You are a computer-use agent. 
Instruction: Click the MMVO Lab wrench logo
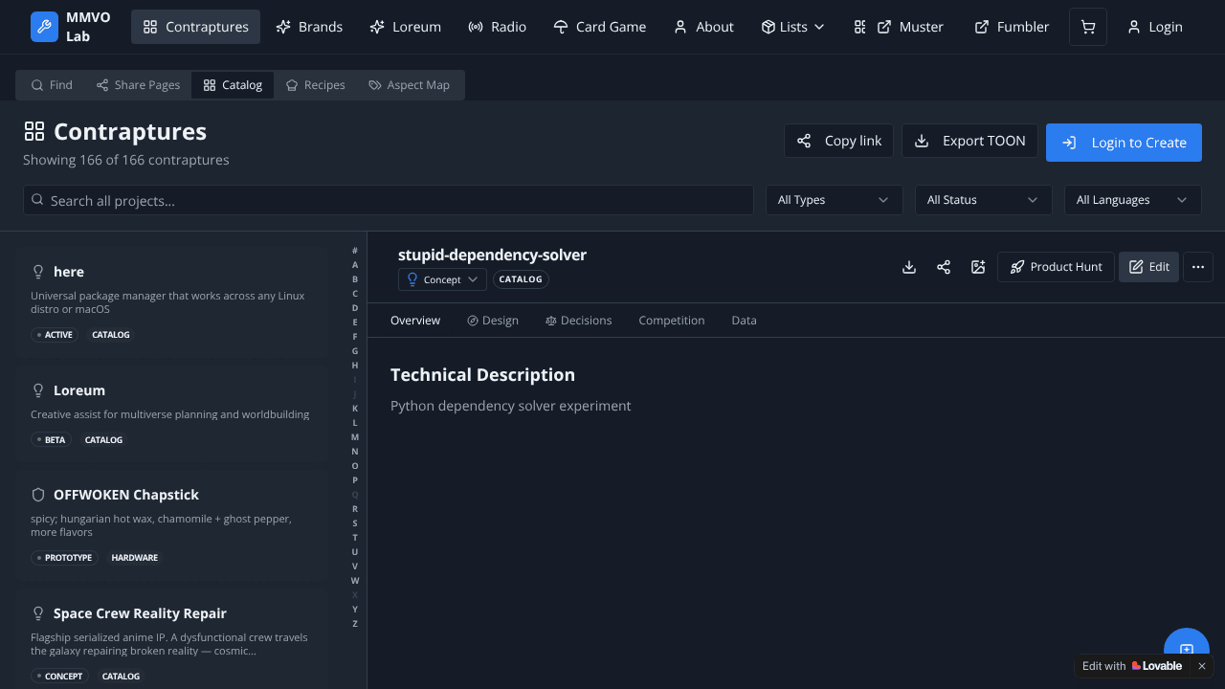44,27
